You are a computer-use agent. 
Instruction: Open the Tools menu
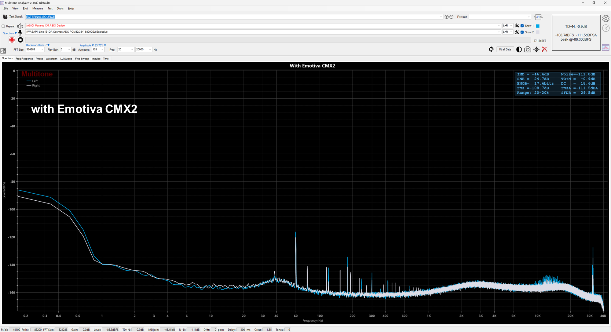(60, 8)
